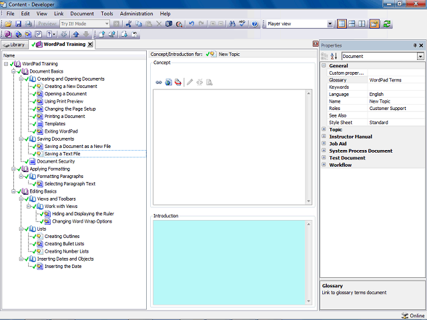This screenshot has width=427, height=320.
Task: Click the Undo arrow icon
Action: (x=191, y=24)
